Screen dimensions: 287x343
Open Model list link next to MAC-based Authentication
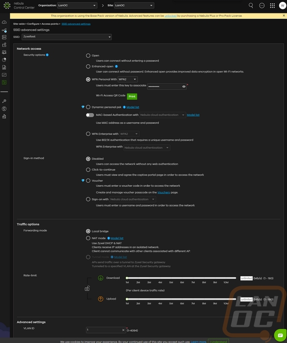[193, 115]
